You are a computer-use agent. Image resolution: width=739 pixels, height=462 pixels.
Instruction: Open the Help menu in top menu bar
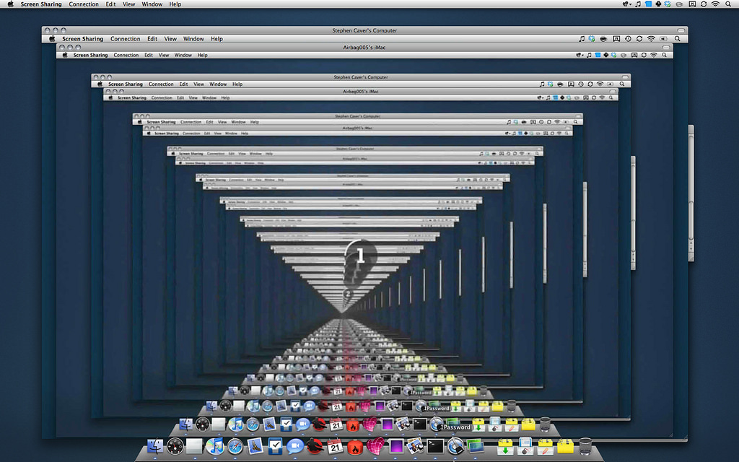tap(175, 4)
